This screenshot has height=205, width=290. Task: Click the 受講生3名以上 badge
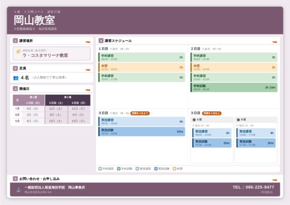[212, 113]
